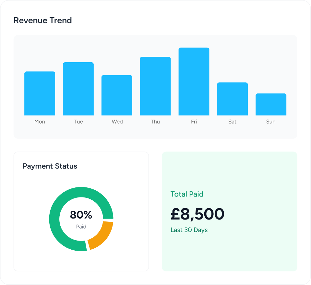Click the Total Paid label

187,194
